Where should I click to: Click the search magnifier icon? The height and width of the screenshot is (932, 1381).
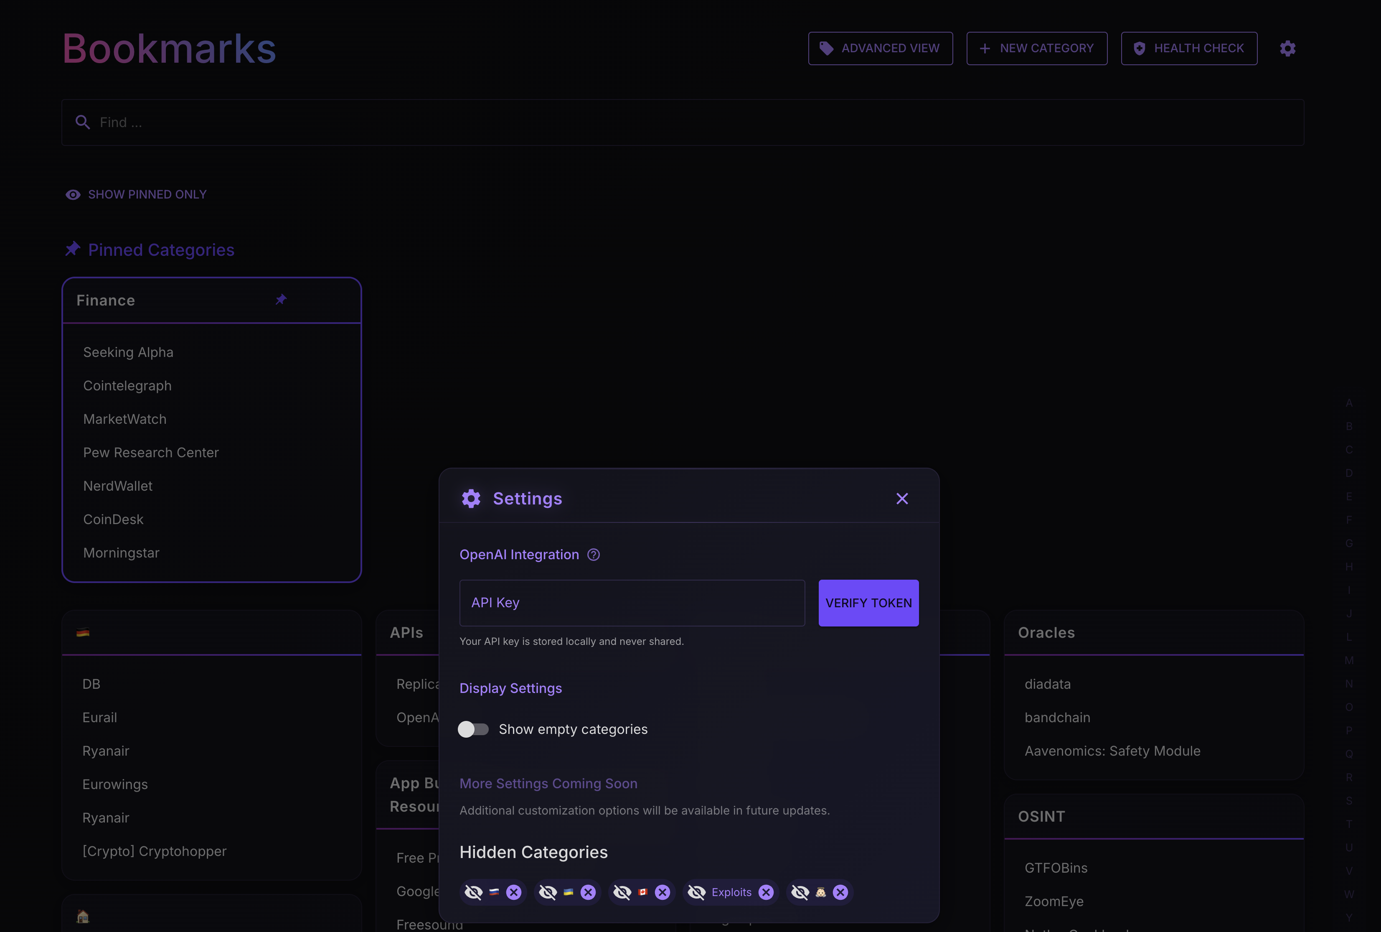tap(83, 122)
